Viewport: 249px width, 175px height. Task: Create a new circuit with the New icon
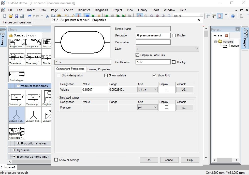click(x=5, y=16)
